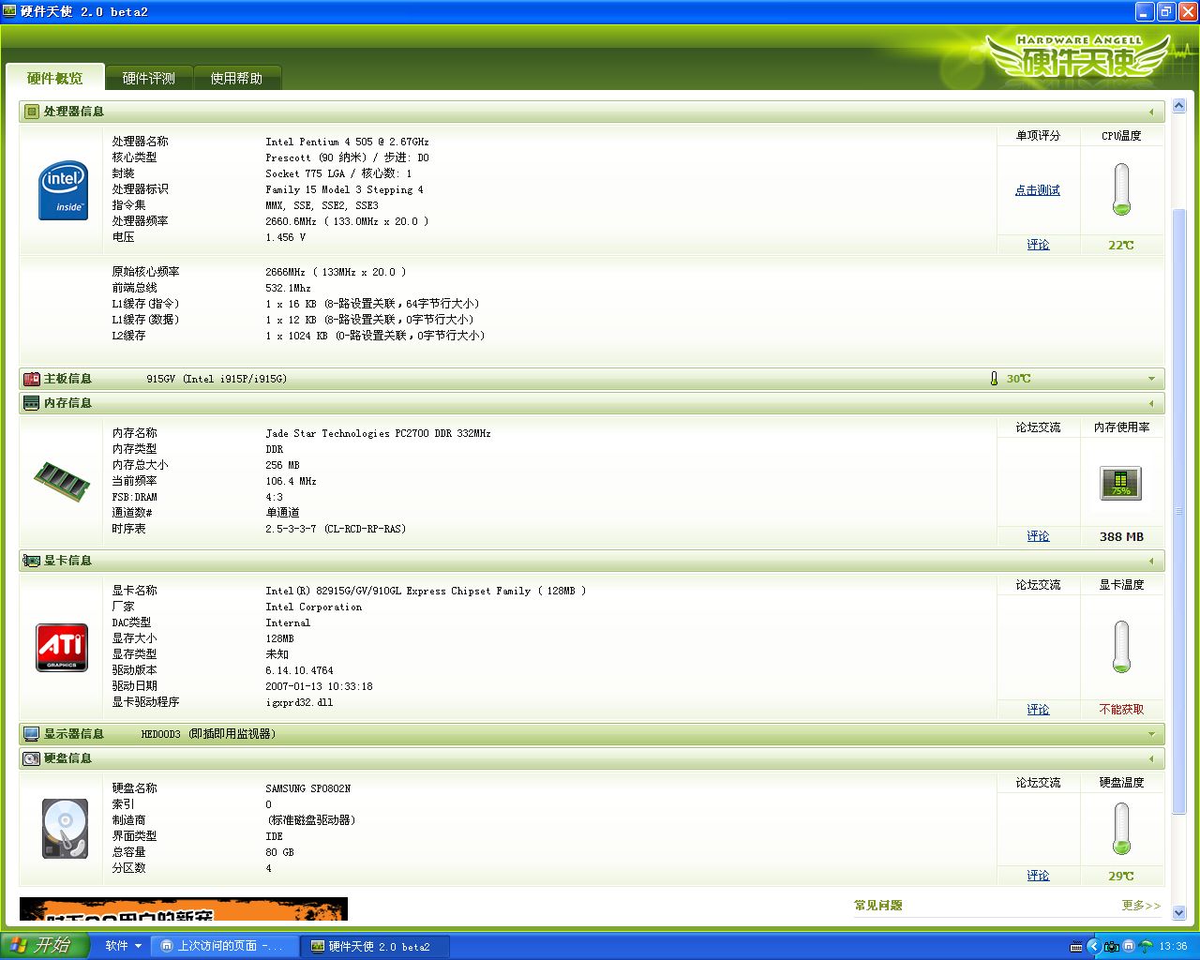Click the SAMSUNG SP0802N disk name
The height and width of the screenshot is (960, 1200).
coord(307,788)
